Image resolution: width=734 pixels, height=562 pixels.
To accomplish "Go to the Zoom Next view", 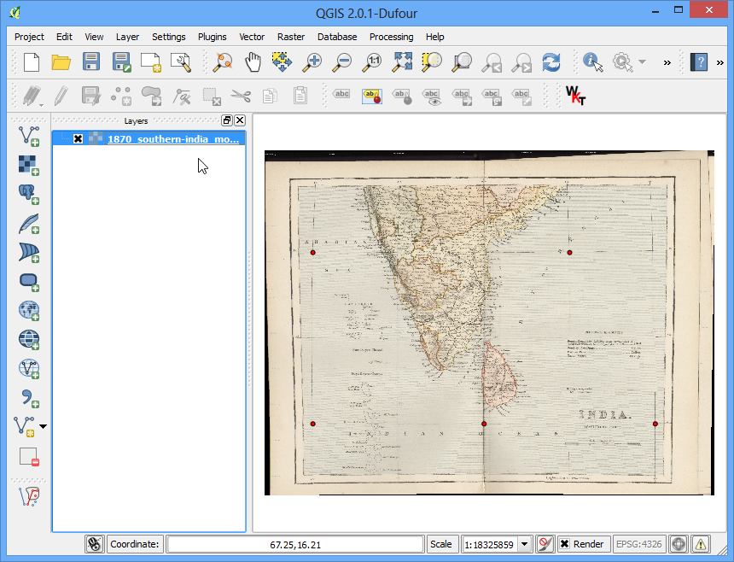I will click(521, 62).
